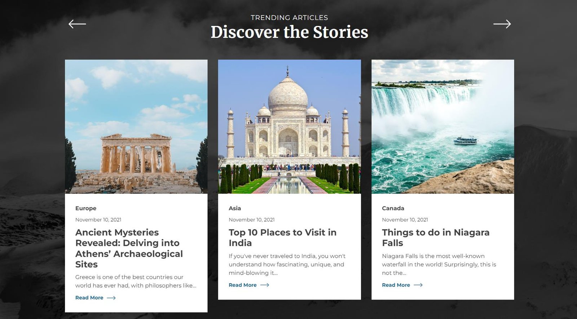Image resolution: width=577 pixels, height=319 pixels.
Task: Open the Niagara Falls waterfall image
Action: [x=443, y=127]
